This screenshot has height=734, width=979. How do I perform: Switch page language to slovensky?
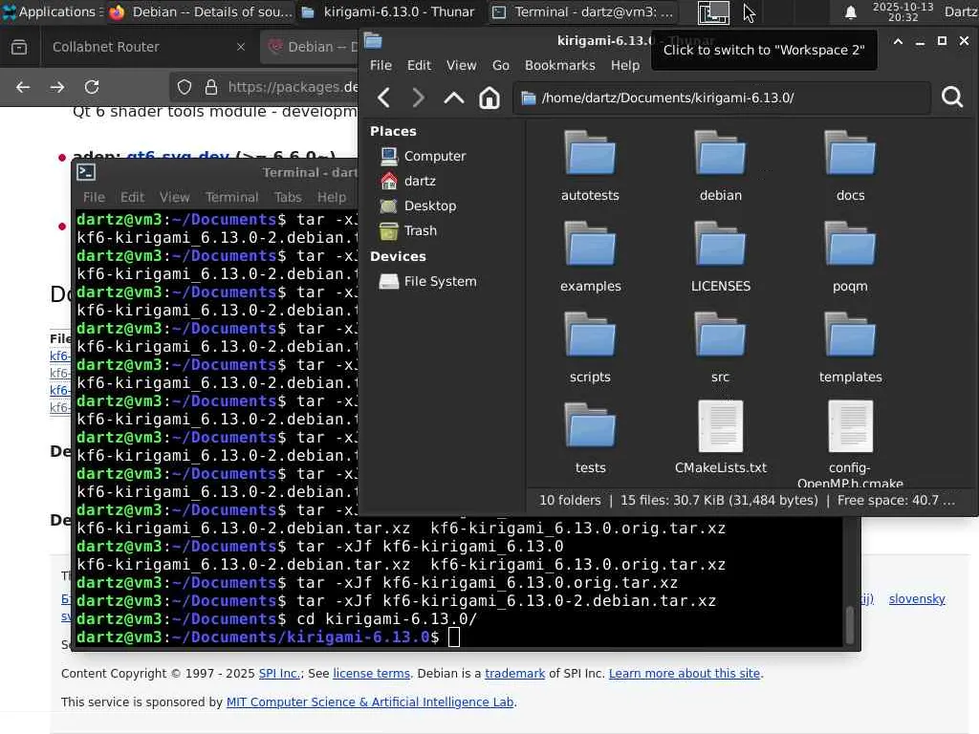[917, 599]
